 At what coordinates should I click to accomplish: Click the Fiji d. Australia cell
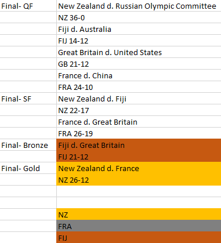[139, 29]
